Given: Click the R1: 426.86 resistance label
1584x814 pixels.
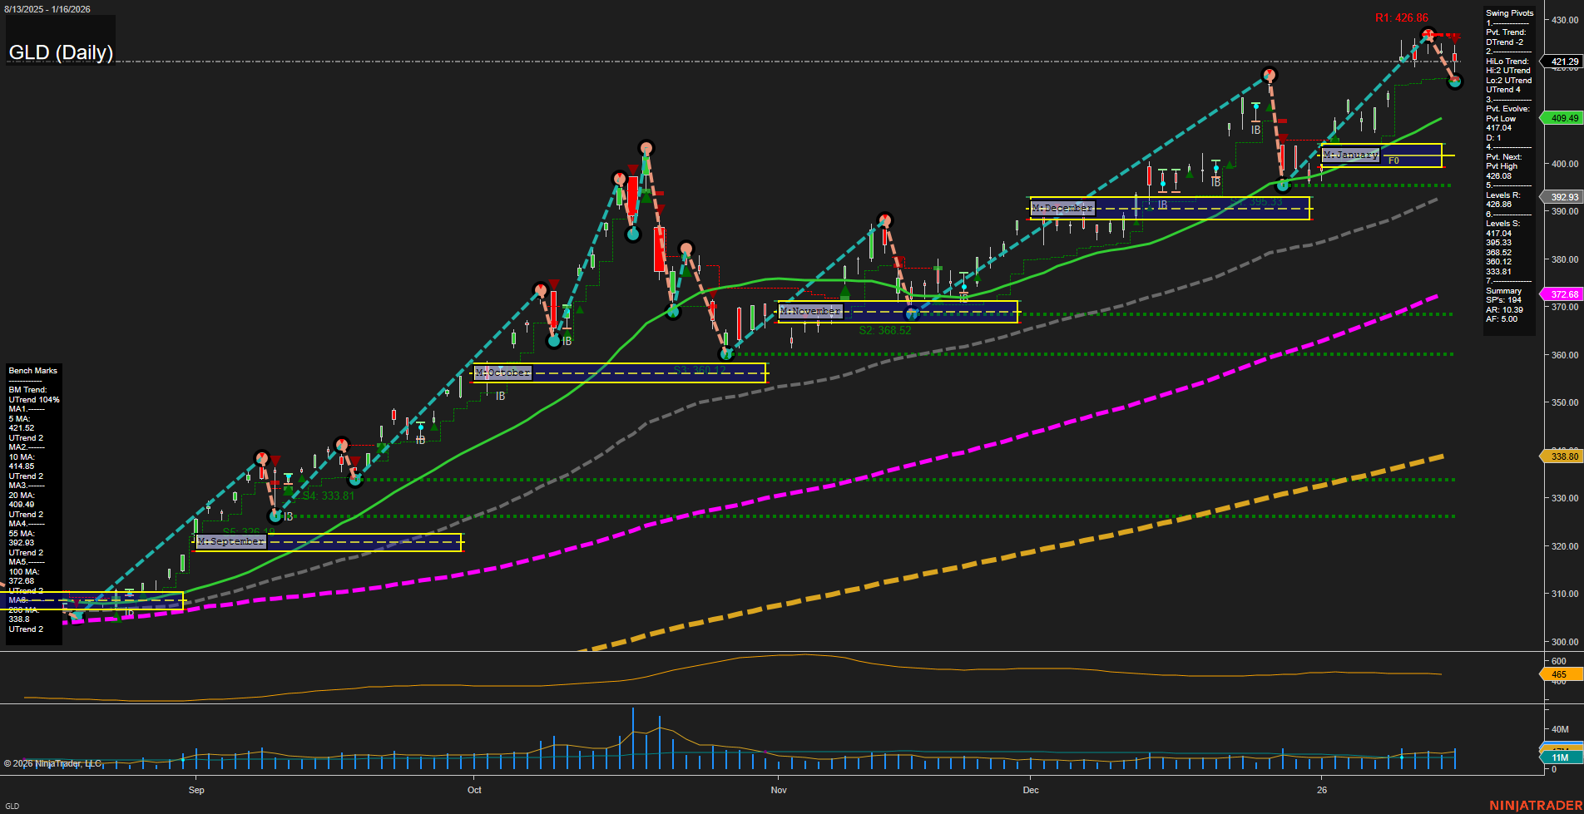Looking at the screenshot, I should point(1401,16).
